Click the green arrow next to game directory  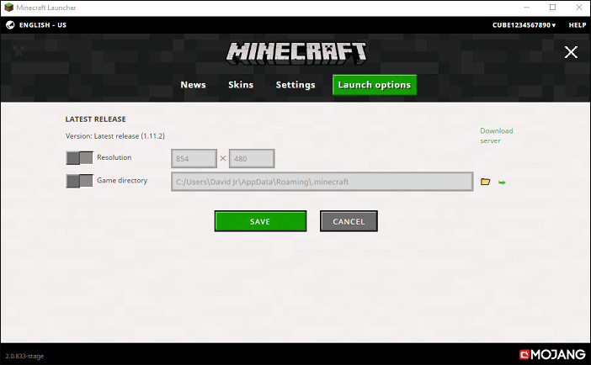tap(502, 182)
